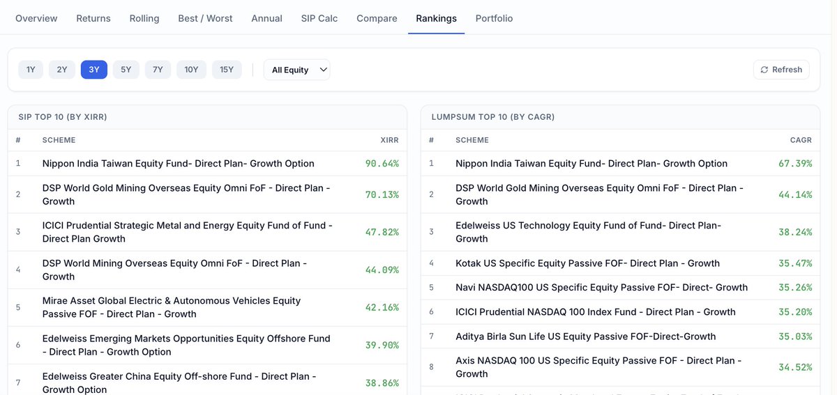Select the 1Y period toggle
The height and width of the screenshot is (395, 837).
point(31,70)
